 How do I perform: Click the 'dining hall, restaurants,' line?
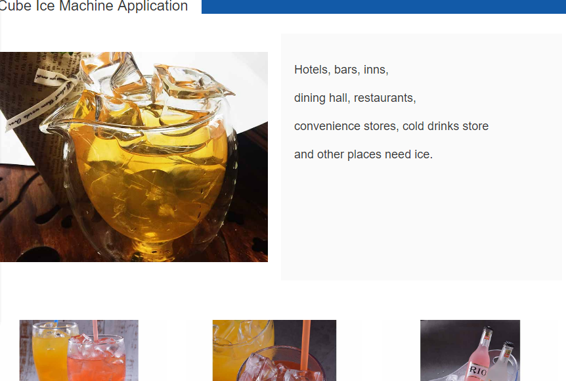355,98
